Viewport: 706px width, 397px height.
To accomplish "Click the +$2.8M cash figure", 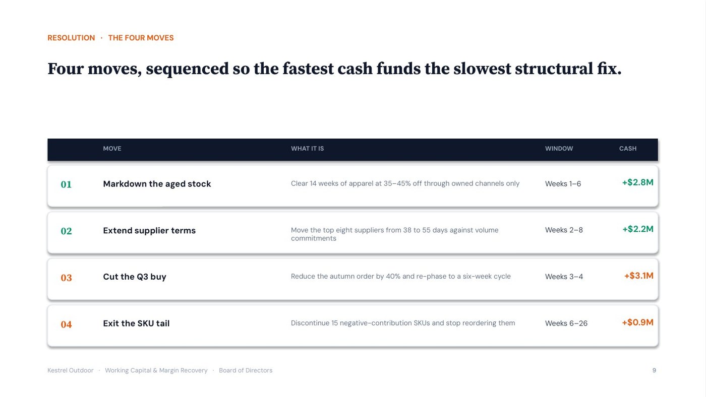I will pos(638,182).
